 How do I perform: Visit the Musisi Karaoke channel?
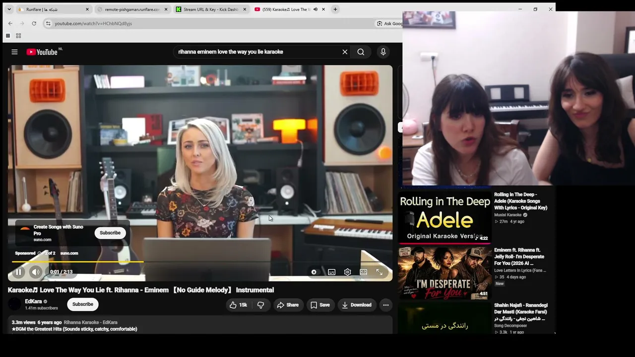point(508,215)
